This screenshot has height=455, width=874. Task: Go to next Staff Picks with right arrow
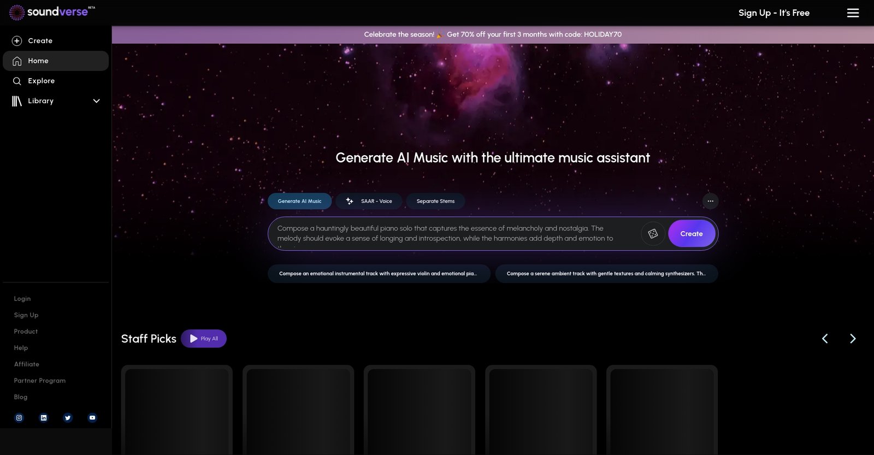click(853, 339)
